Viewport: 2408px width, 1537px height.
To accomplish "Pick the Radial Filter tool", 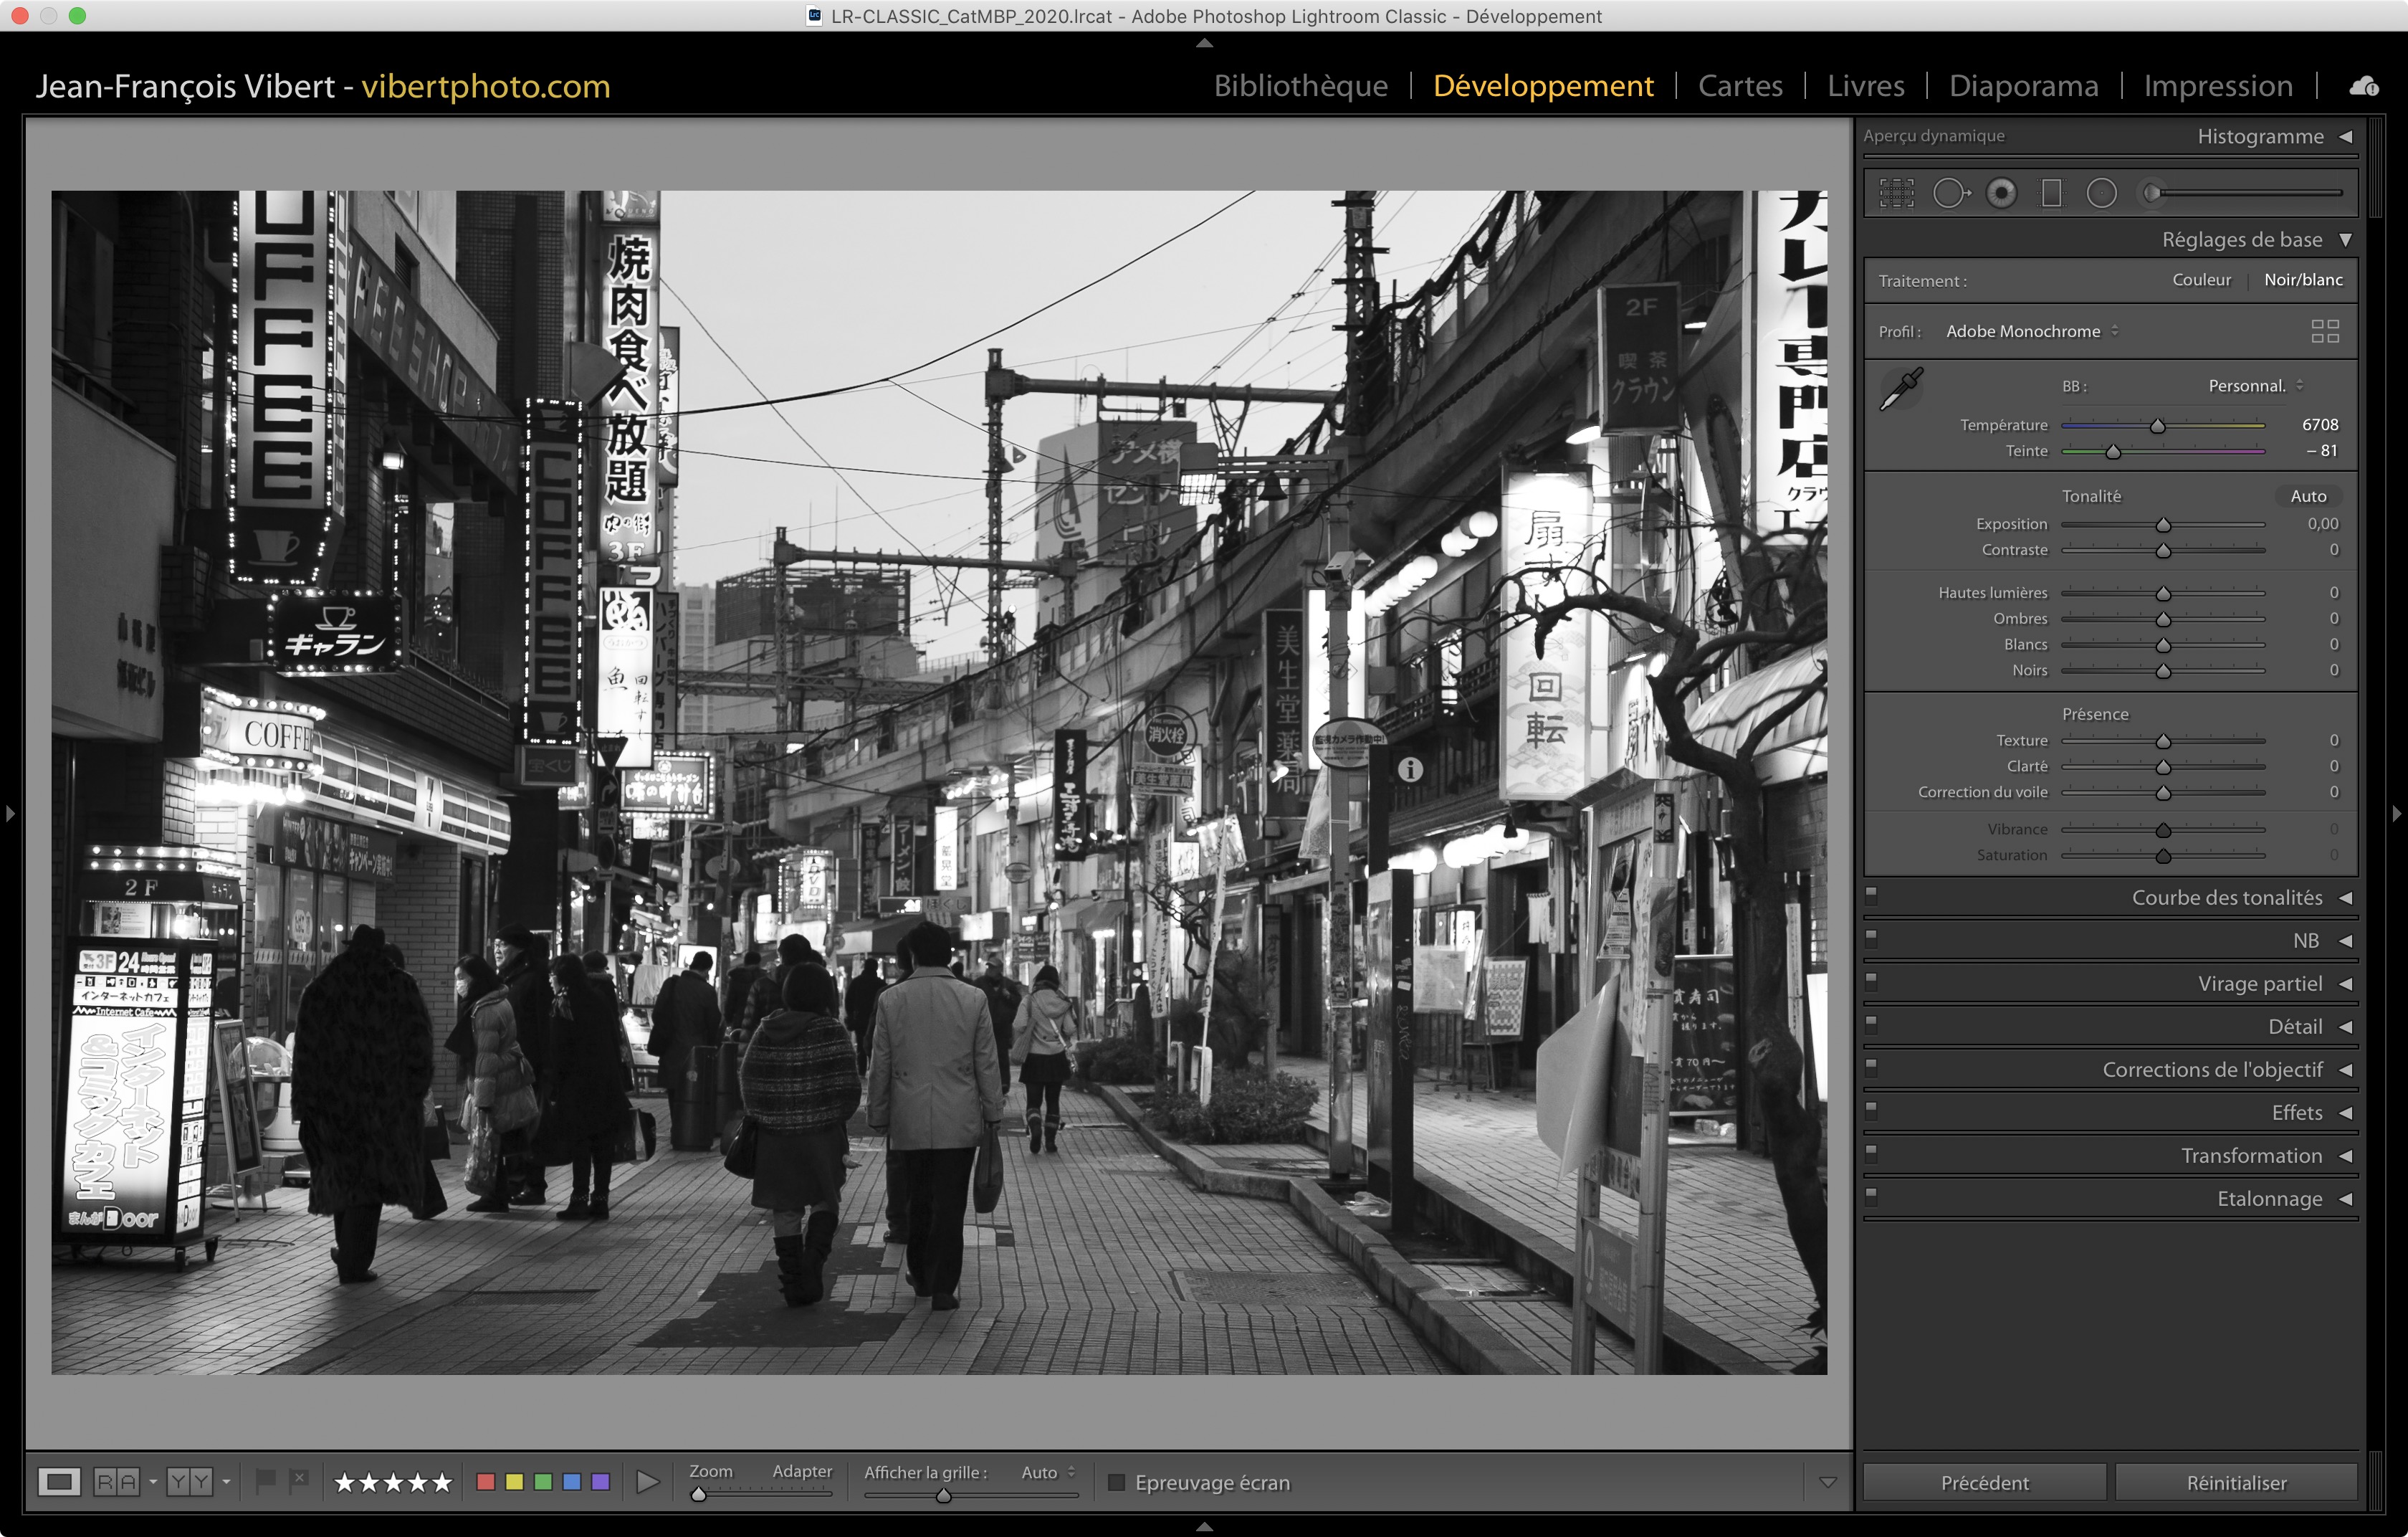I will coord(2101,193).
